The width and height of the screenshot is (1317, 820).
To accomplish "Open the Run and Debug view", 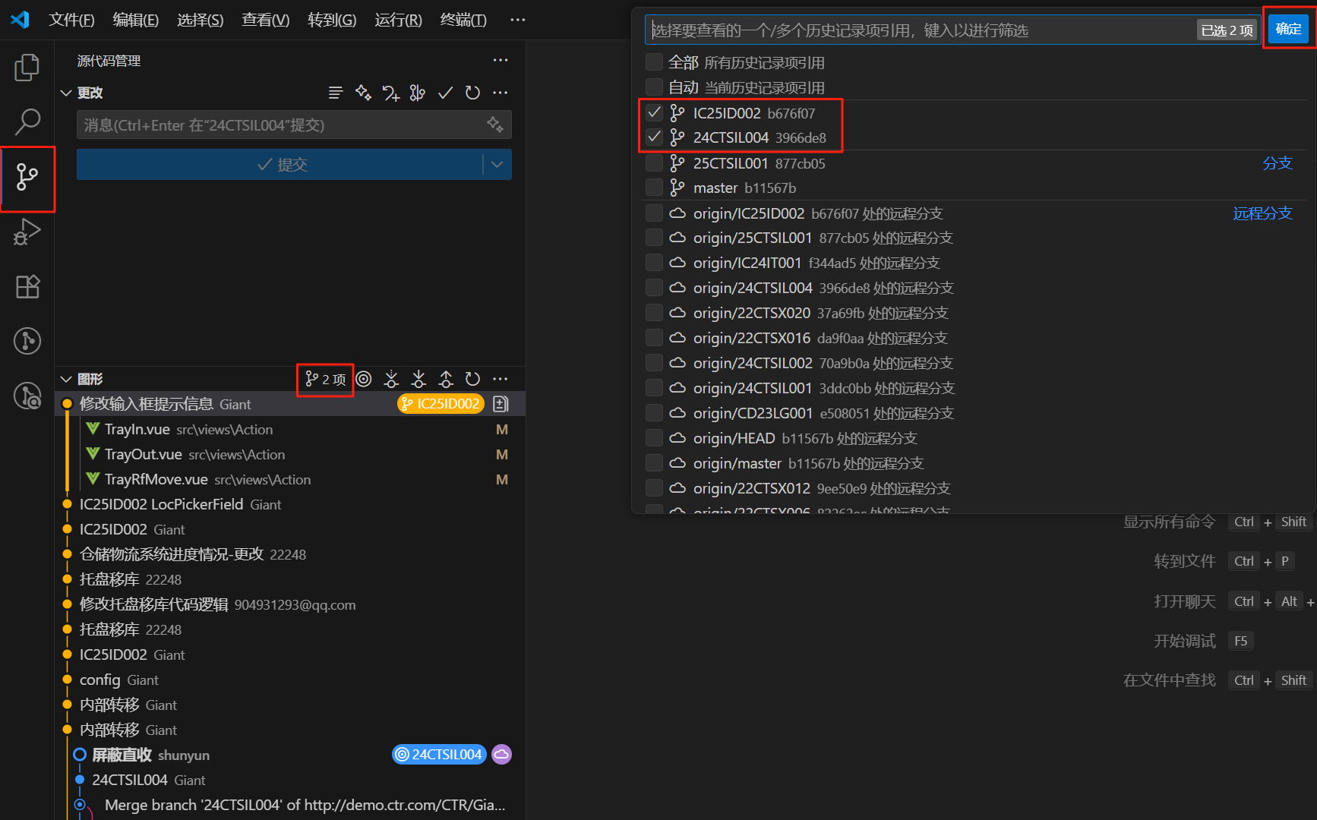I will pyautogui.click(x=27, y=232).
